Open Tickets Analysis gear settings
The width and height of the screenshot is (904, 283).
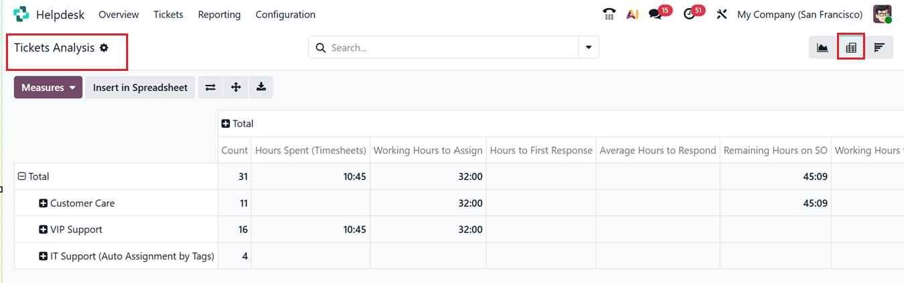tap(104, 48)
